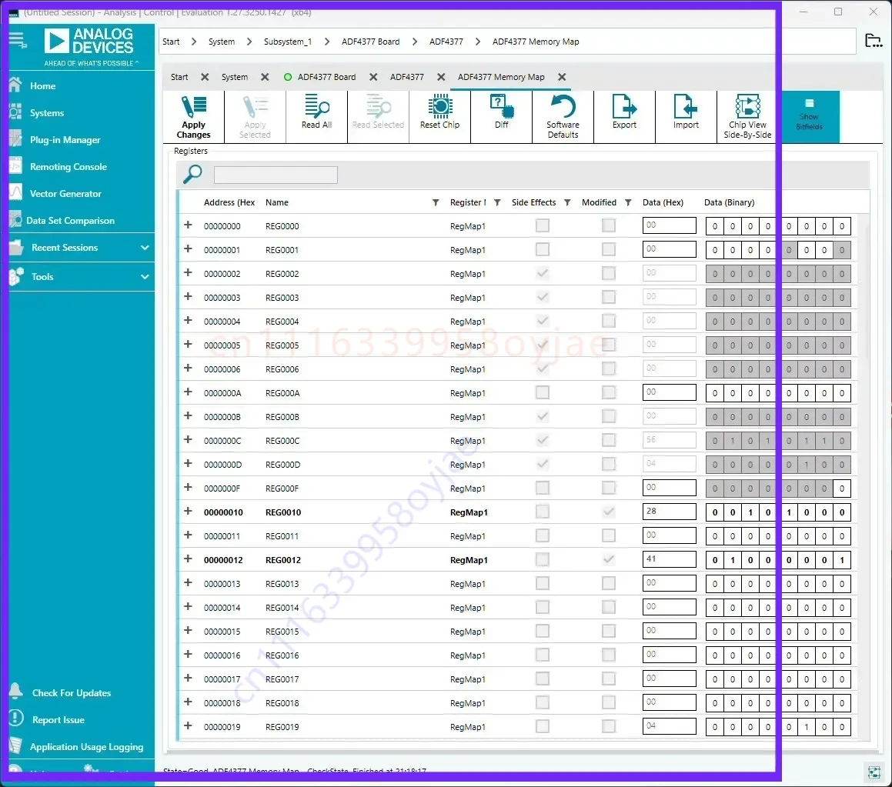Toggle Side Effects checkbox for REG0001
The height and width of the screenshot is (787, 892).
tap(543, 249)
